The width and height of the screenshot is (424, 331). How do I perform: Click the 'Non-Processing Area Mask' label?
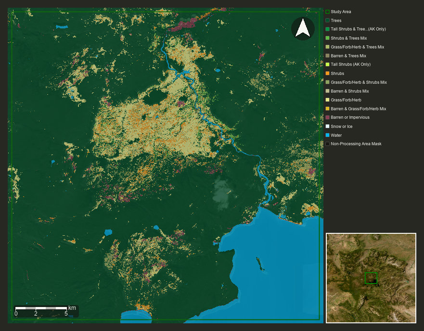356,144
